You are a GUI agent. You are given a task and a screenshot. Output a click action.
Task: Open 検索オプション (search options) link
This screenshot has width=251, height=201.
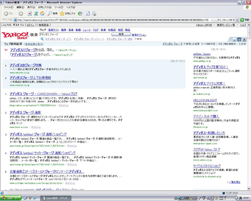(x=139, y=35)
